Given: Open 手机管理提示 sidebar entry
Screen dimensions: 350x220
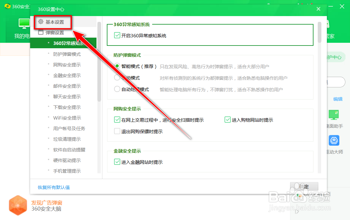Looking at the screenshot, I should pos(67,171).
